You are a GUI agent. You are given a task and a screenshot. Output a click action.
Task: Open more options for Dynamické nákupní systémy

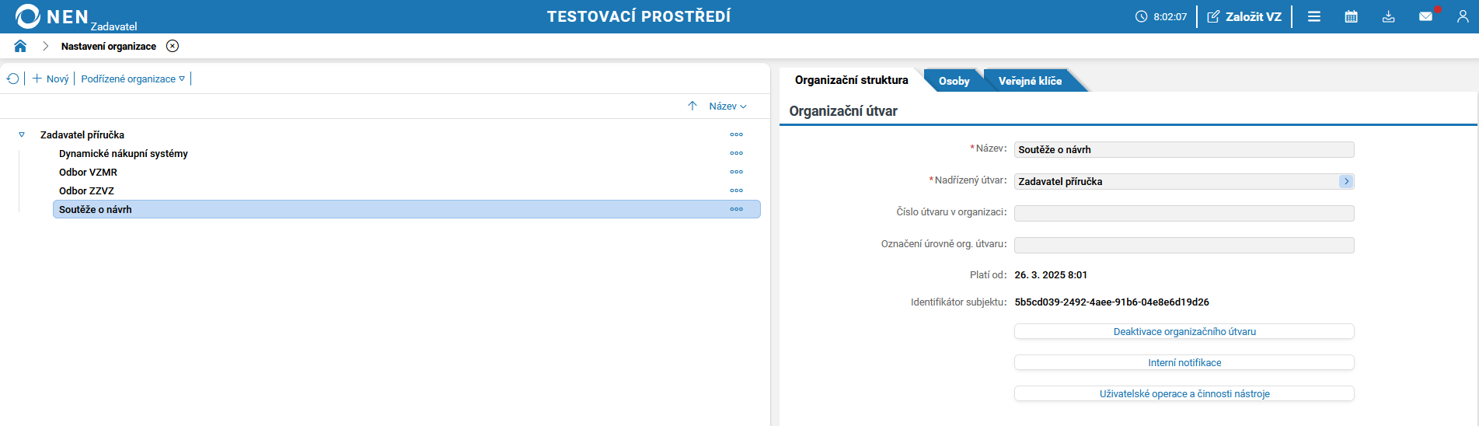pos(736,153)
